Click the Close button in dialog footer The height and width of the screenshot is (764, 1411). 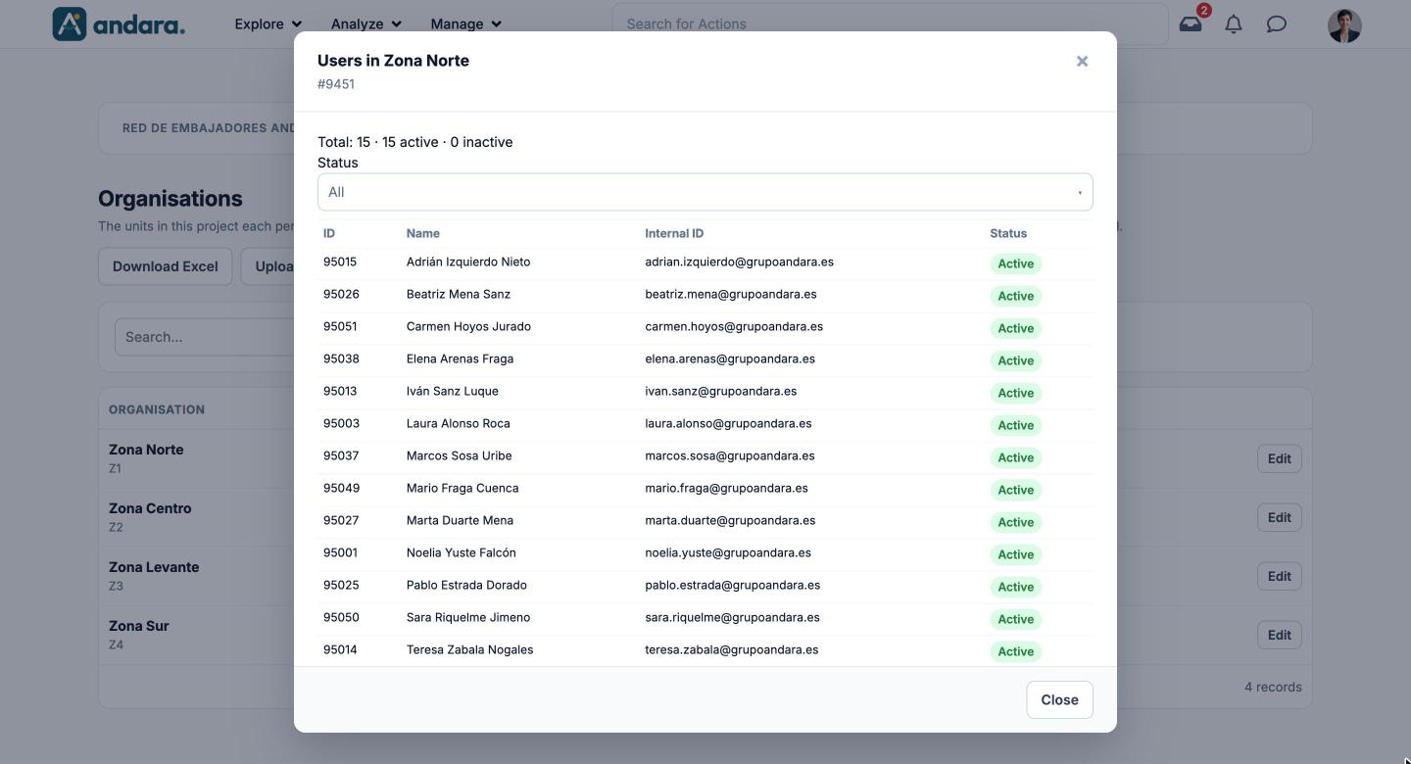[1059, 699]
